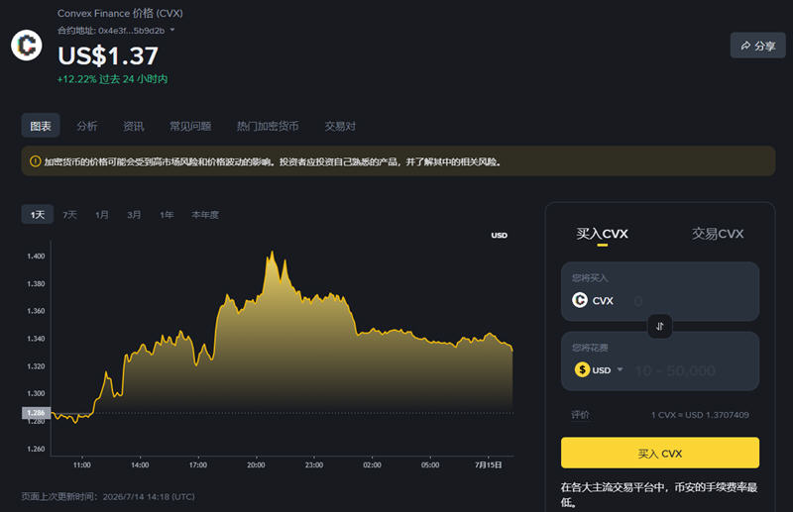Viewport: 793px width, 512px height.
Task: Select the 1天 chart range
Action: pos(38,214)
